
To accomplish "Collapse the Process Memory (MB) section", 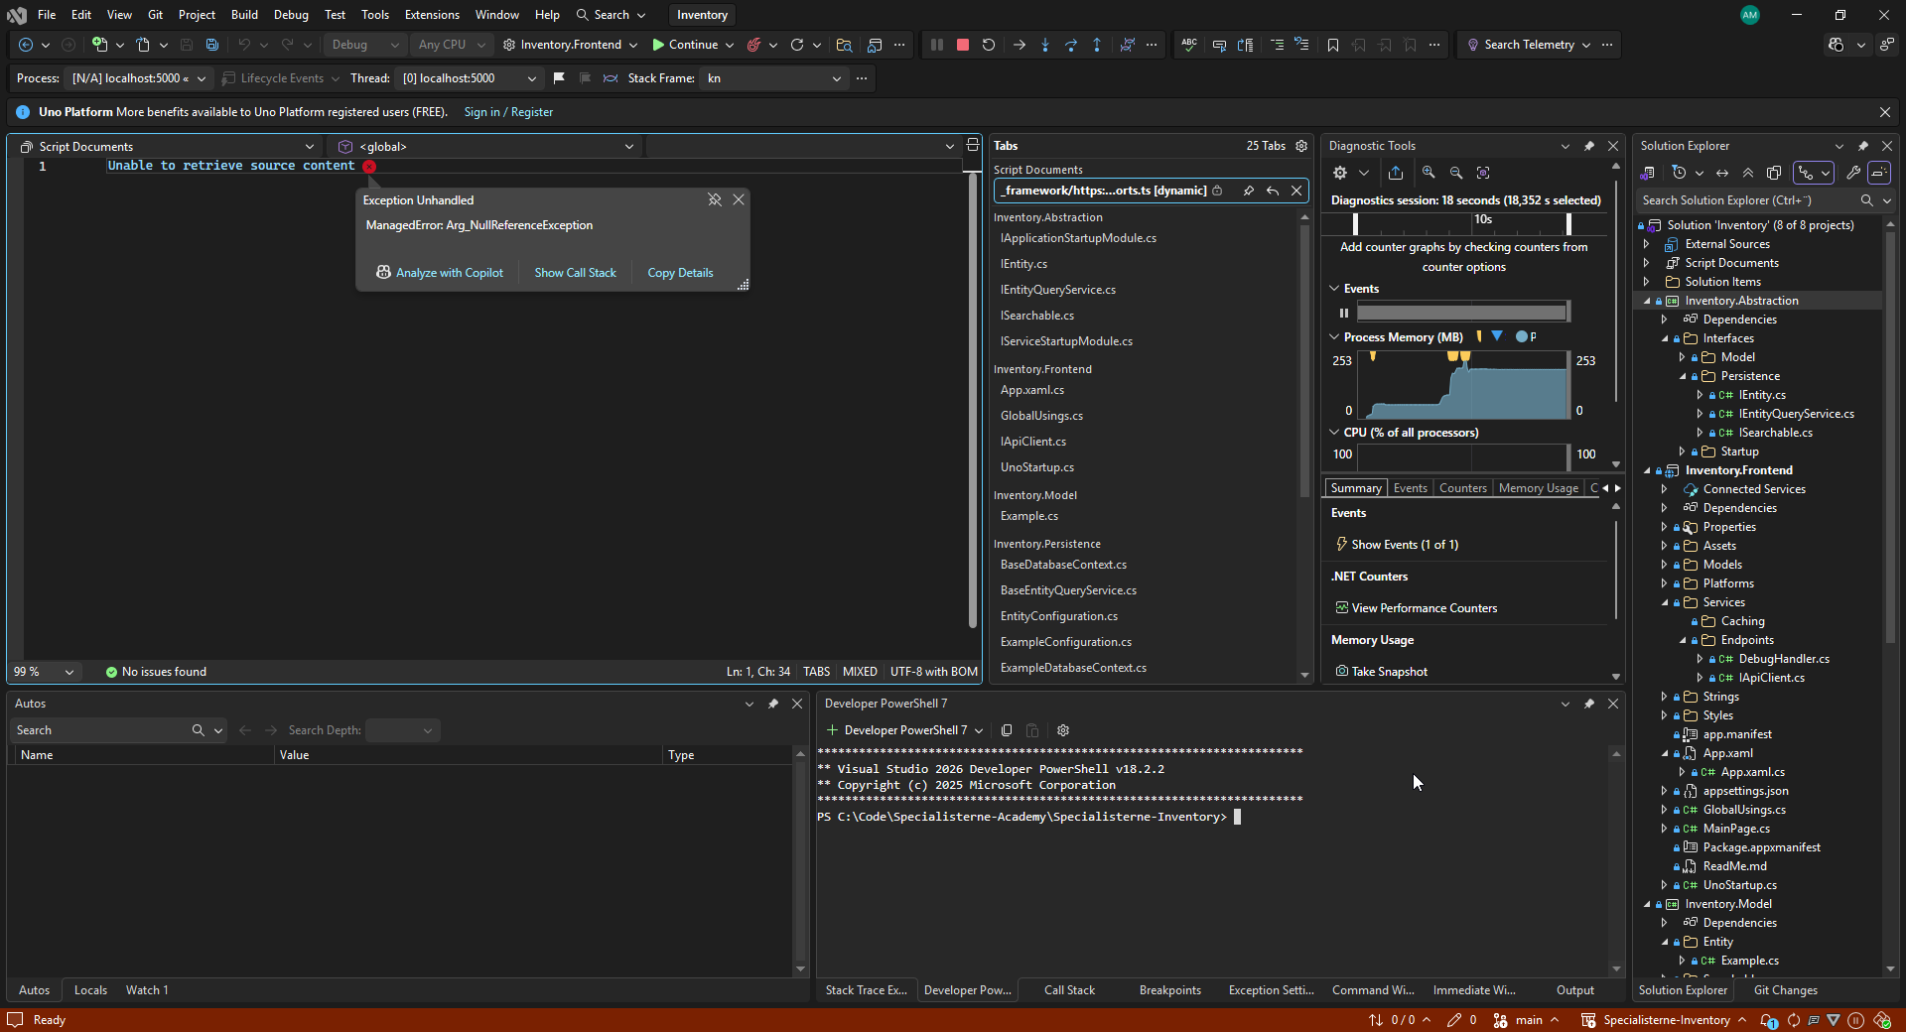I will (x=1334, y=337).
